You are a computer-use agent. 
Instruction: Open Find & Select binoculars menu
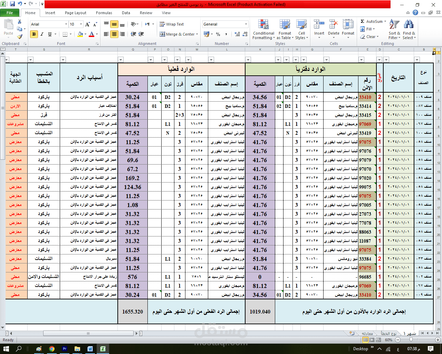coord(409,30)
